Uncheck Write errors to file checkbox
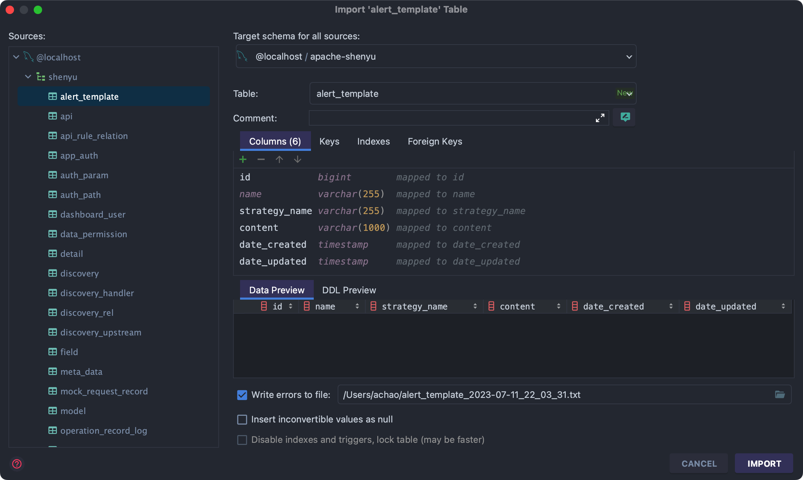 (x=242, y=395)
